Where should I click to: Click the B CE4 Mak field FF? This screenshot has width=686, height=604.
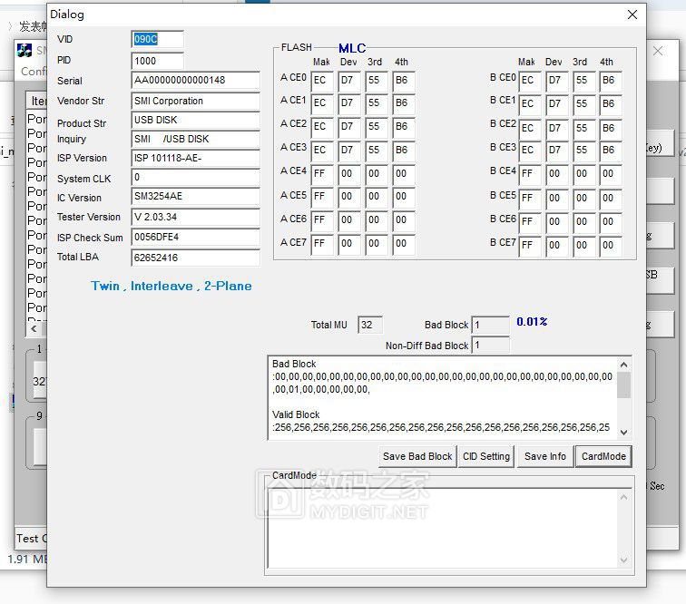point(530,174)
